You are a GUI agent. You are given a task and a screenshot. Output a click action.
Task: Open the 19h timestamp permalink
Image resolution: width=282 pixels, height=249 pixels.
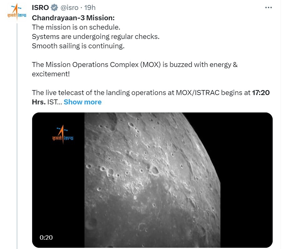(90, 7)
